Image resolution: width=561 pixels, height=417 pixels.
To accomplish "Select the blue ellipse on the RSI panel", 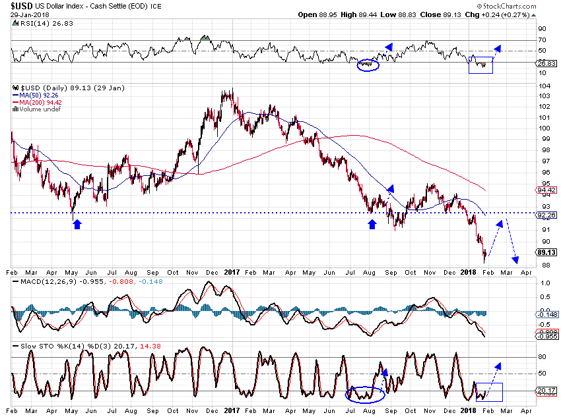I will tap(367, 65).
